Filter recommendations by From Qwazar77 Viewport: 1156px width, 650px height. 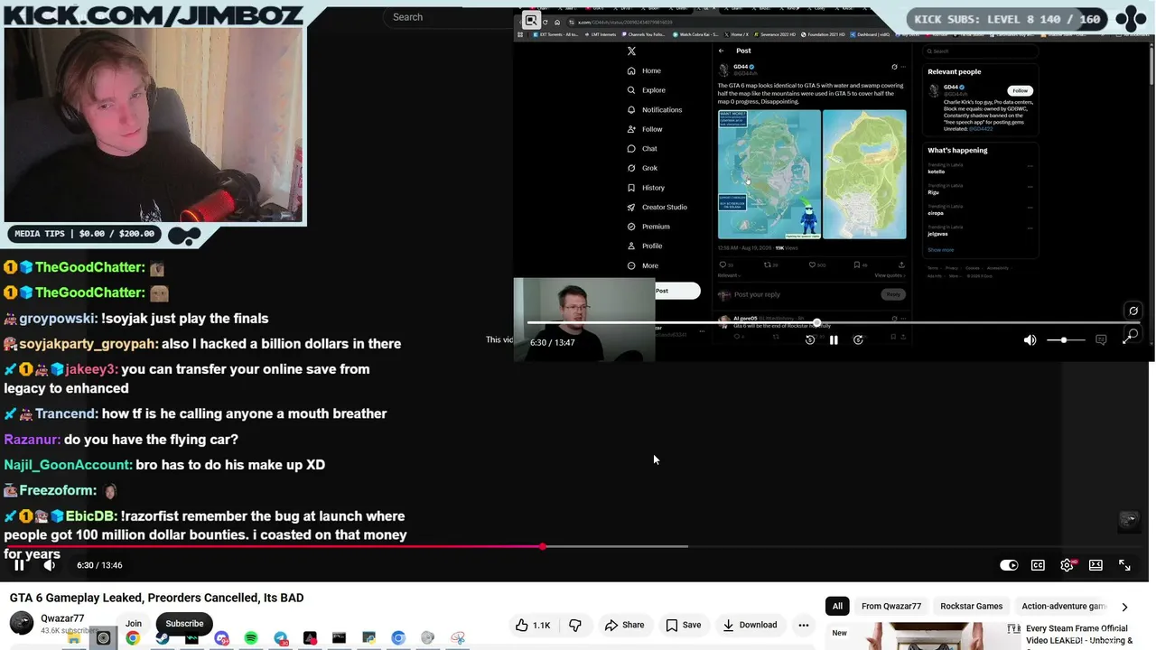point(891,607)
